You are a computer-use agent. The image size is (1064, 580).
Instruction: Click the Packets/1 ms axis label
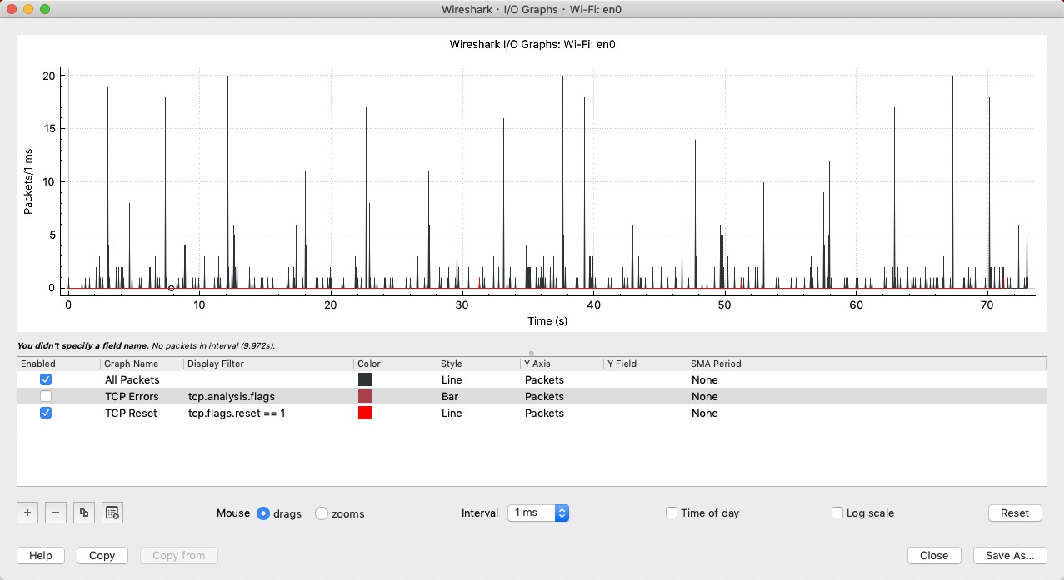pos(27,181)
